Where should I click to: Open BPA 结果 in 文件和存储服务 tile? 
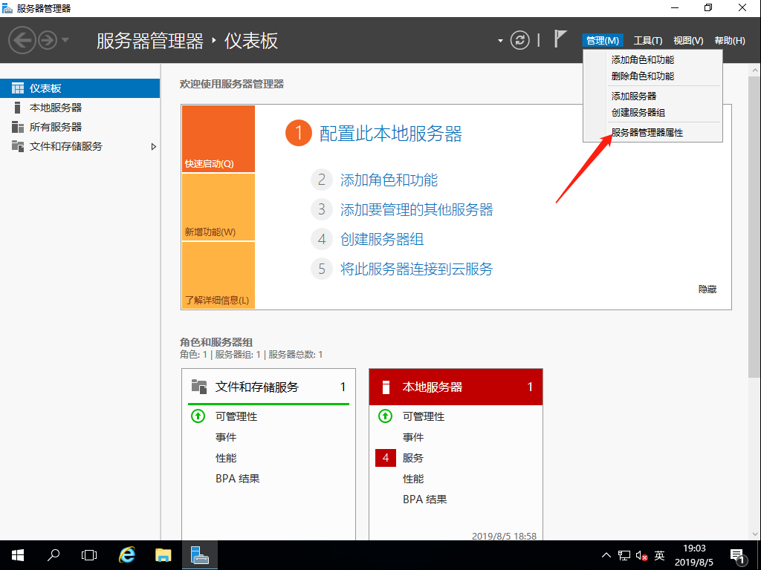(237, 479)
